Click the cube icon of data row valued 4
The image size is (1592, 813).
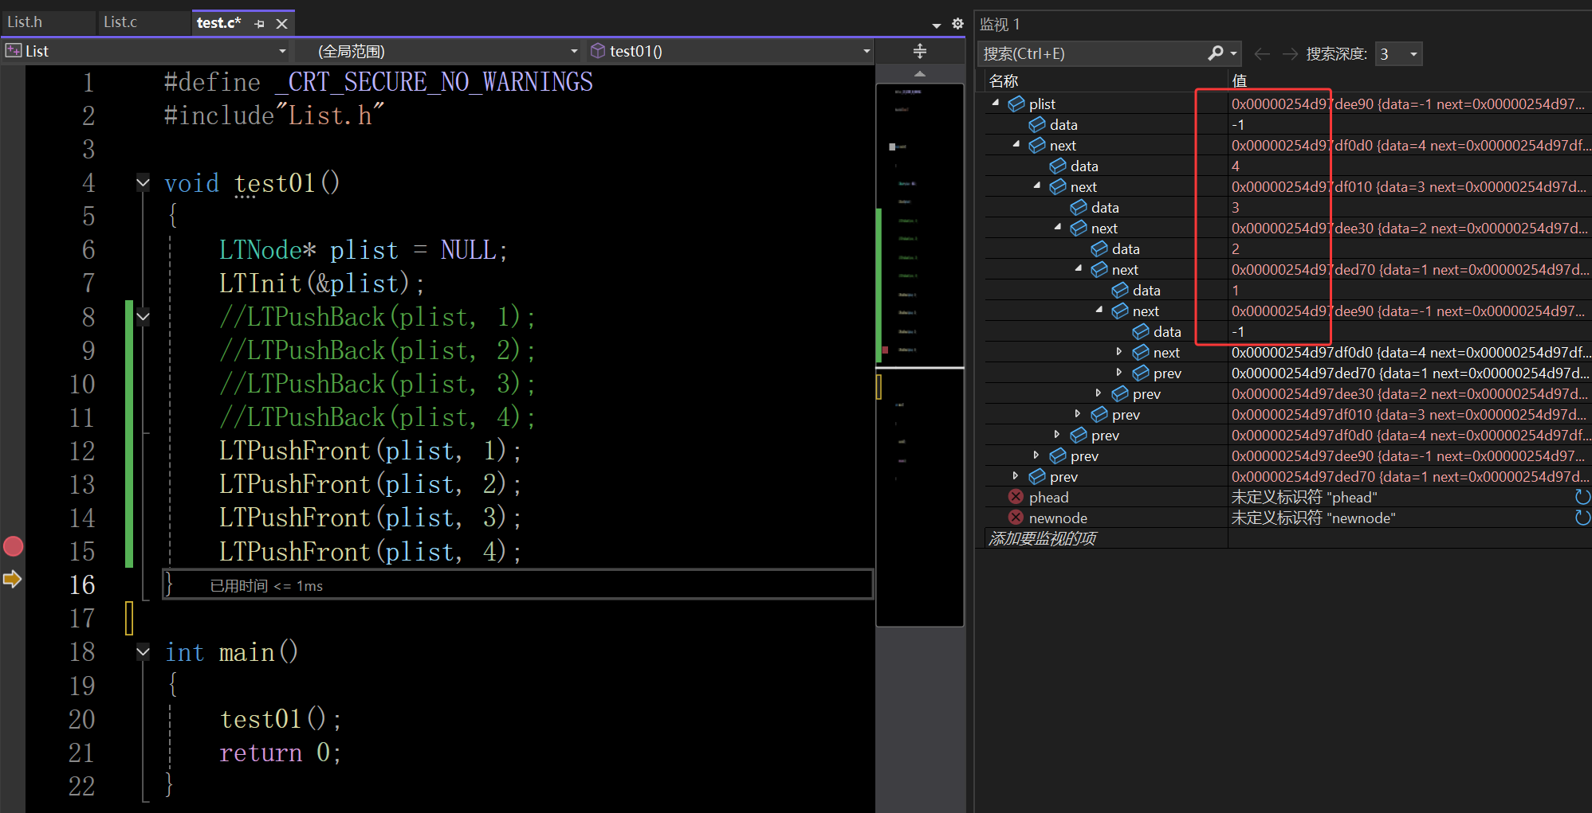[1058, 166]
